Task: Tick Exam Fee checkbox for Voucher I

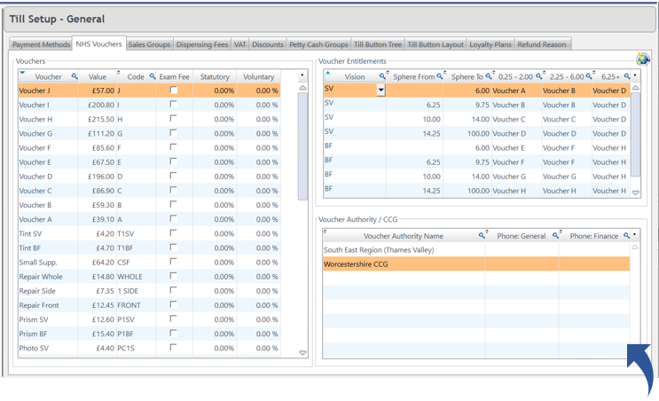Action: [174, 105]
